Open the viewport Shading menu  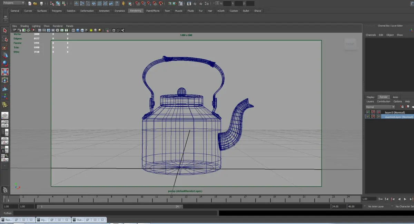[24, 26]
